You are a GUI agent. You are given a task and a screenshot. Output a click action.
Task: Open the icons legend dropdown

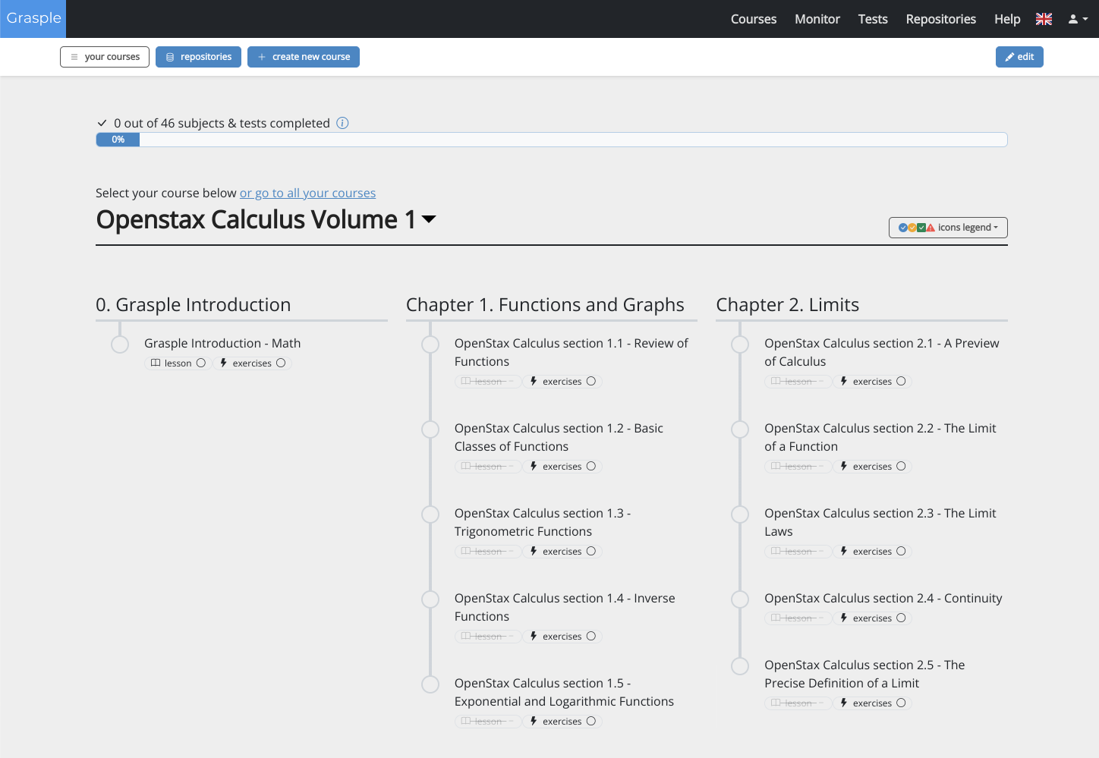click(948, 228)
